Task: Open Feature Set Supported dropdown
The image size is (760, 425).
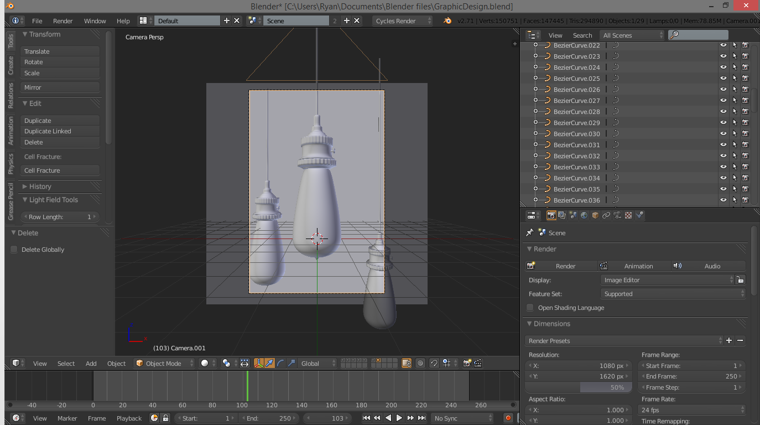Action: pos(673,294)
